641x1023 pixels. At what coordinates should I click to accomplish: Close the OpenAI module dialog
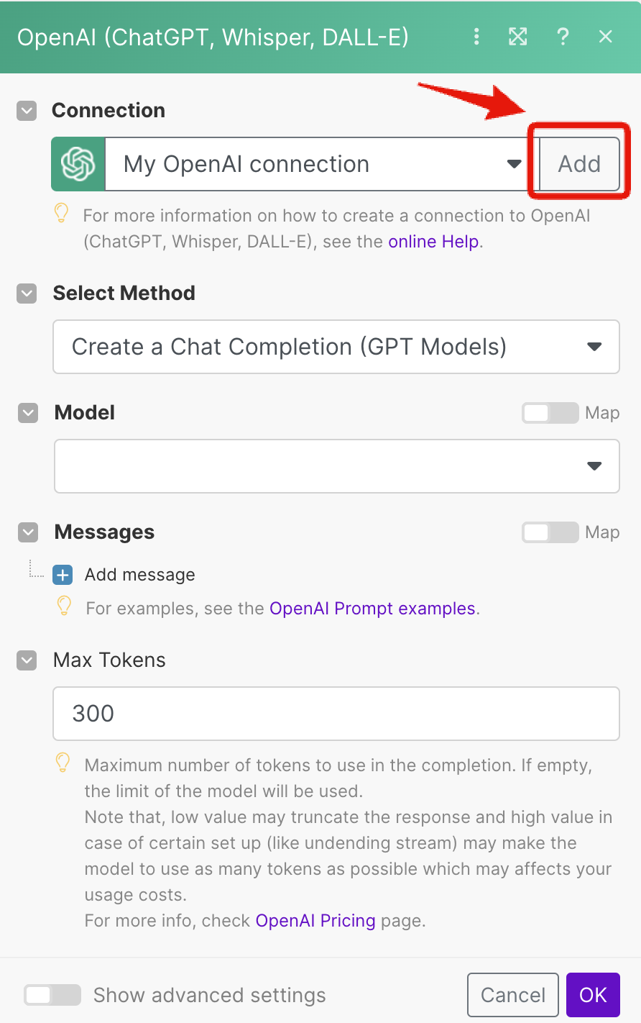pos(606,37)
